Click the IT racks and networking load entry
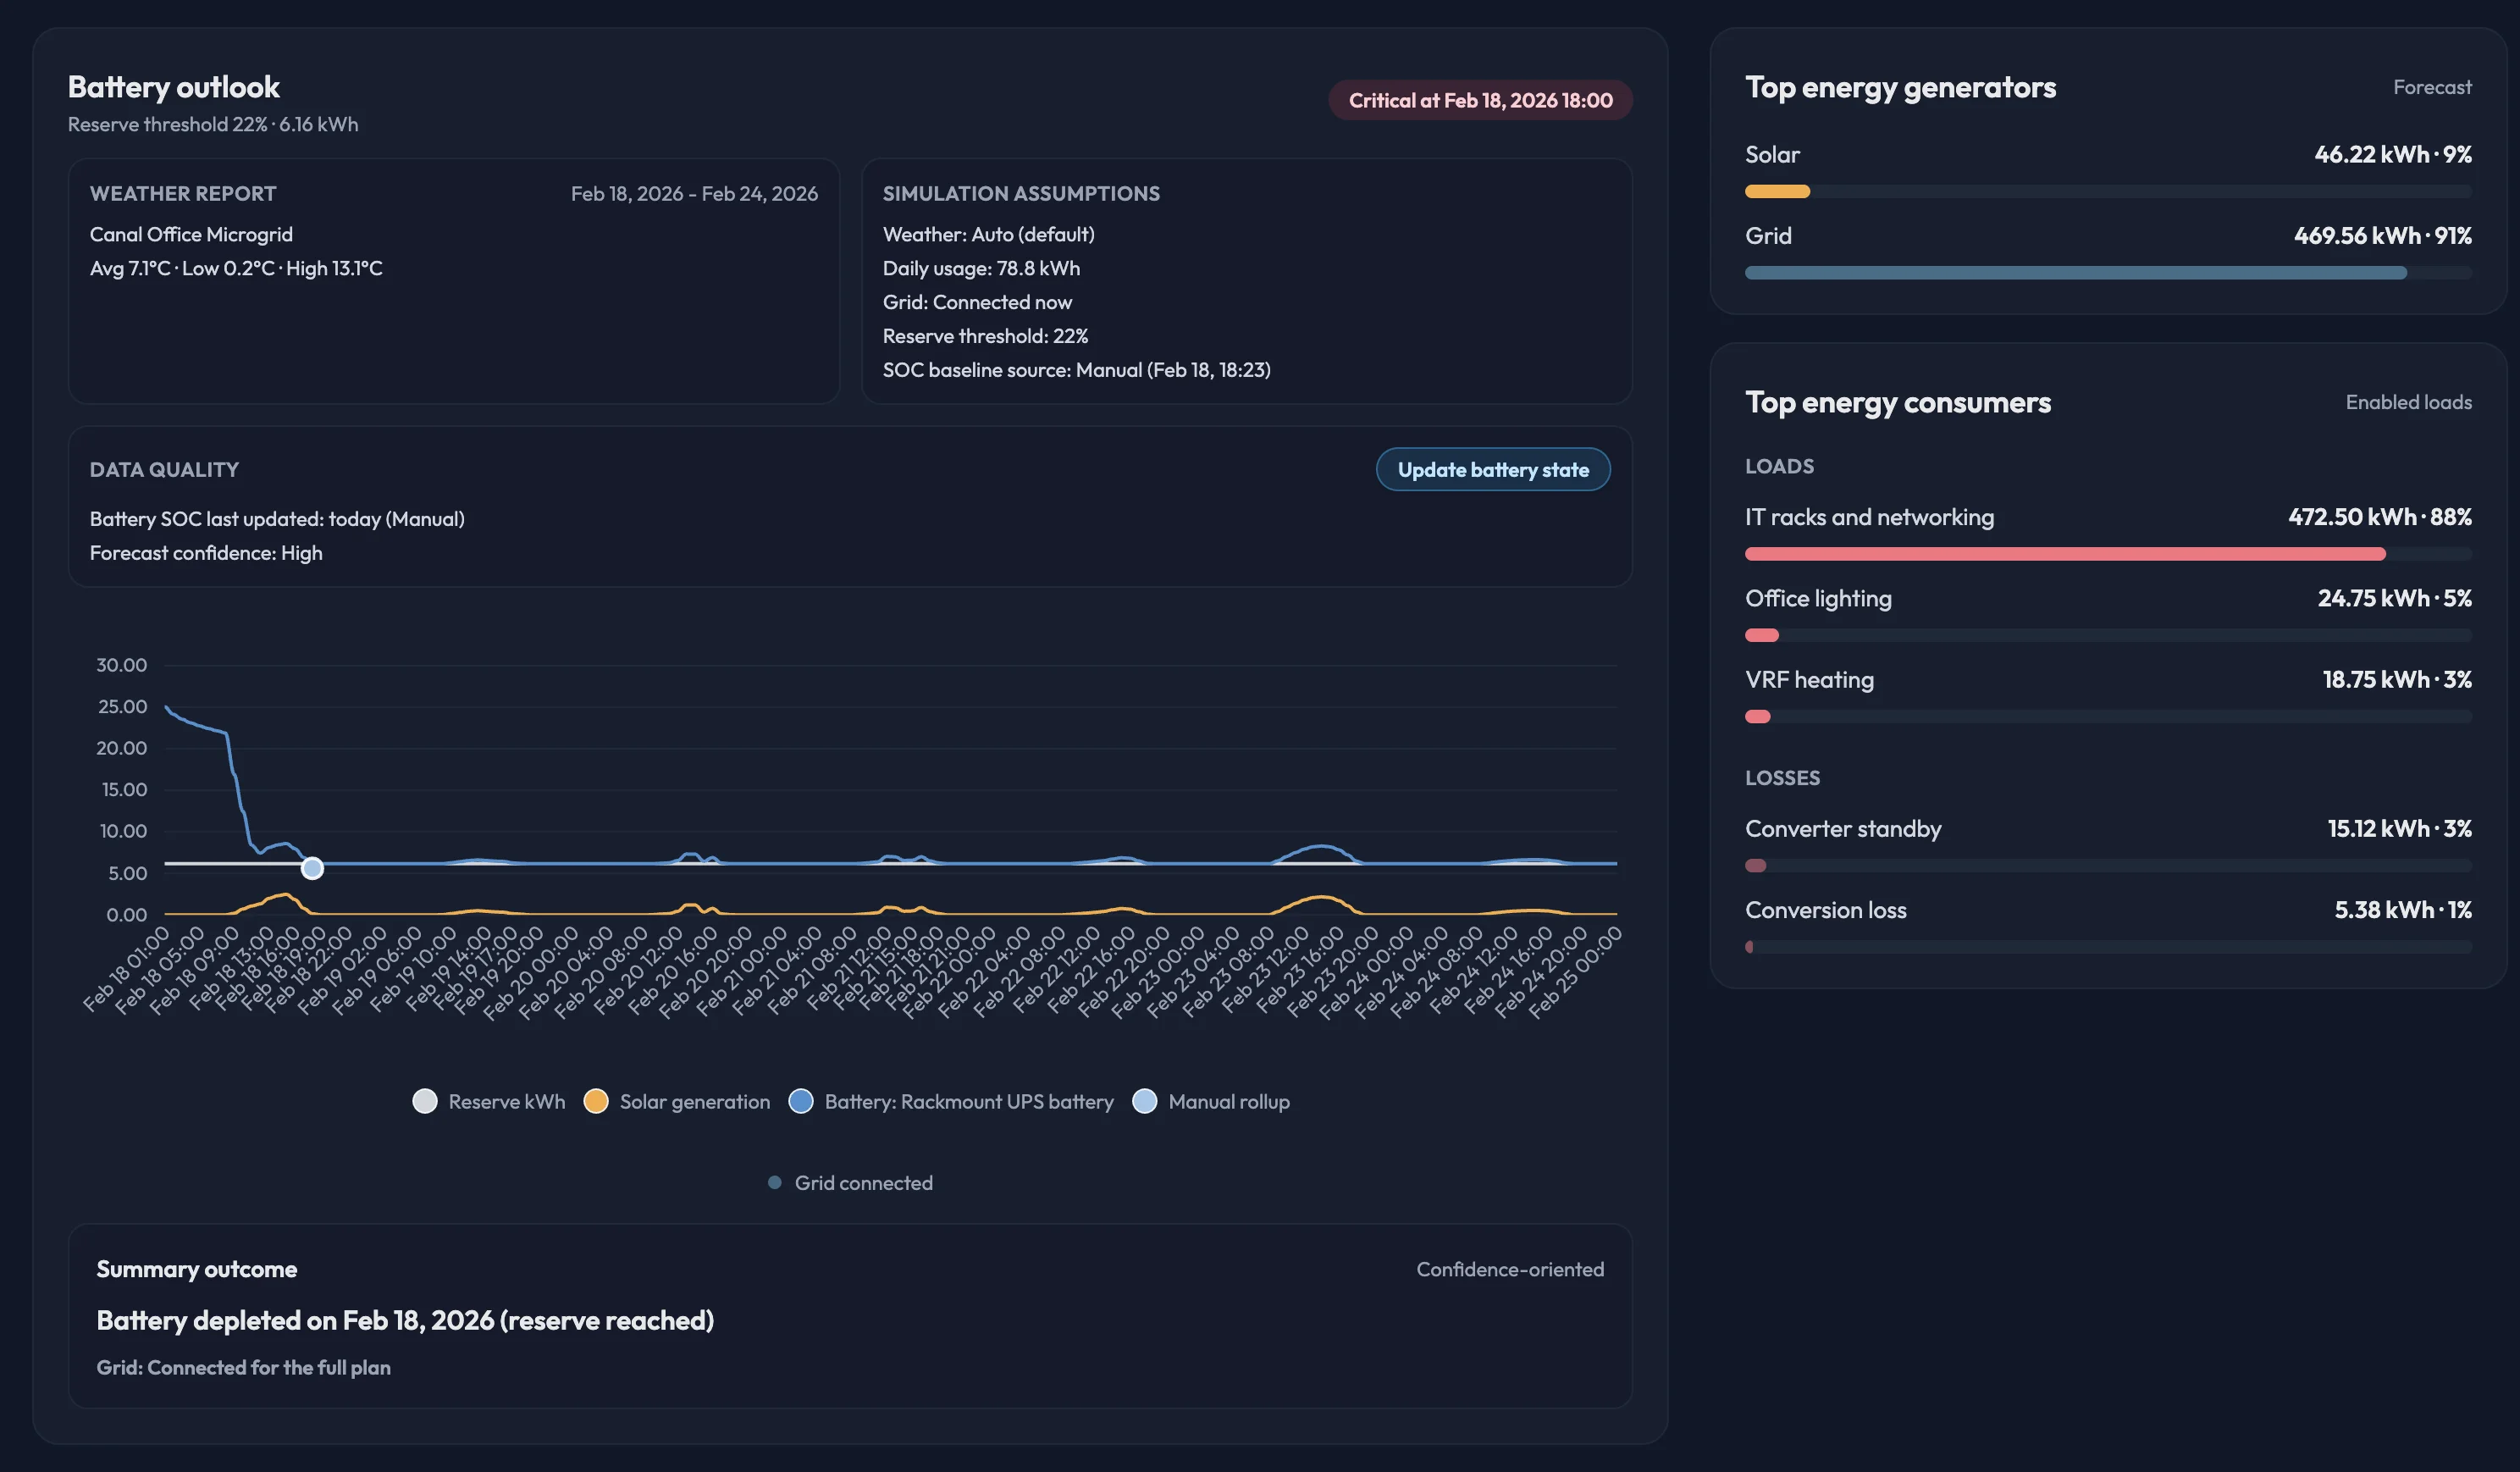Viewport: 2520px width, 1472px height. (1869, 517)
